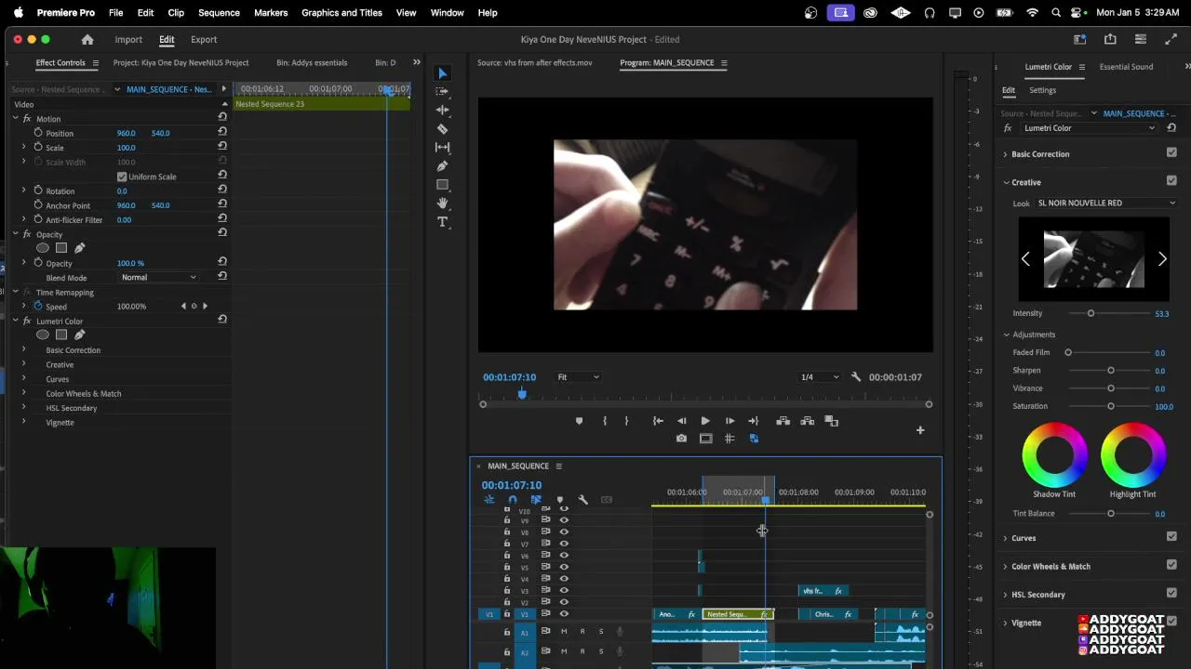Play the Program monitor
This screenshot has width=1191, height=669.
[x=705, y=421]
